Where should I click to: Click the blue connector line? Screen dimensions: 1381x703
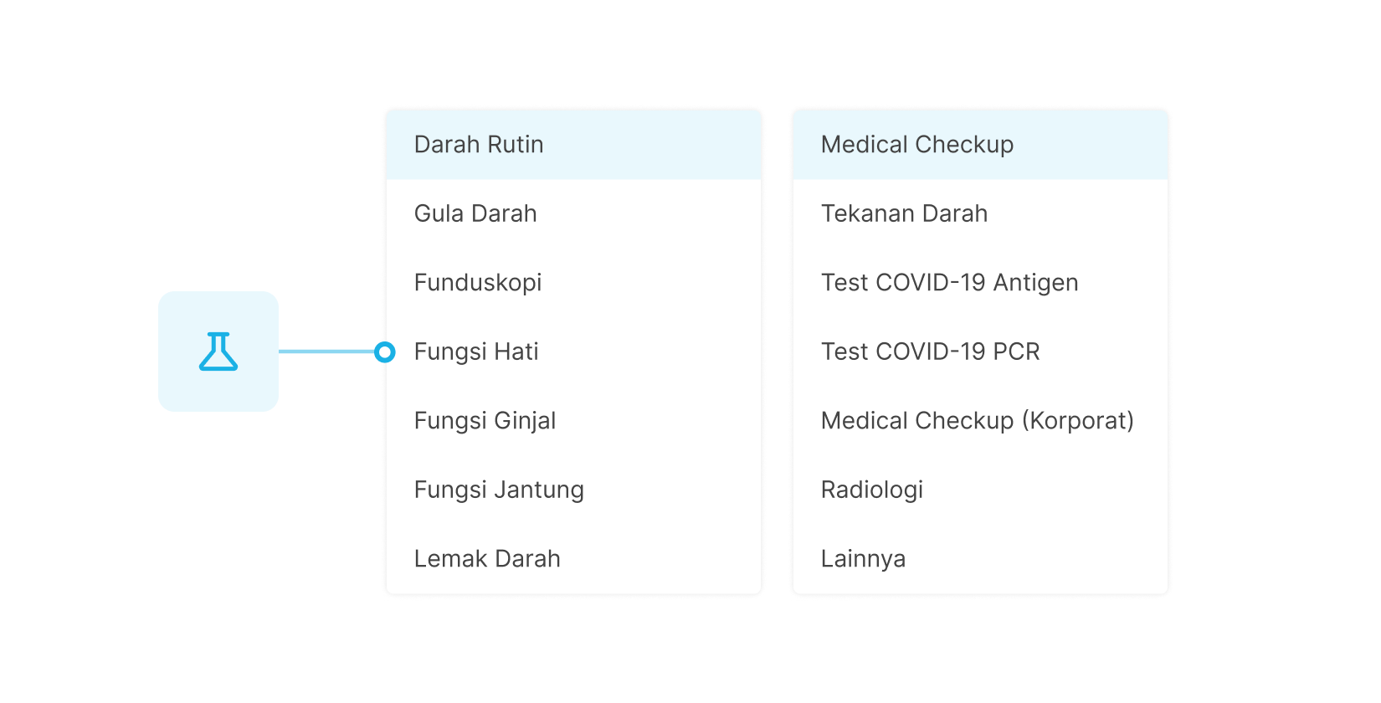[331, 351]
